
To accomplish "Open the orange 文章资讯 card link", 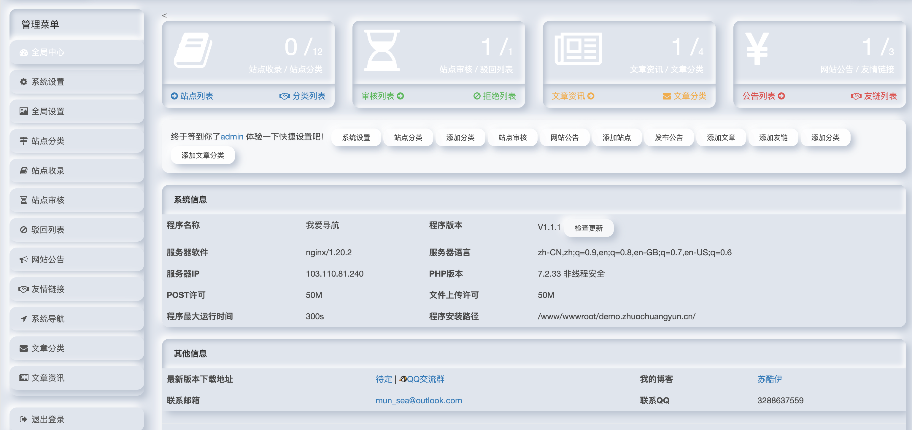I will (x=573, y=96).
